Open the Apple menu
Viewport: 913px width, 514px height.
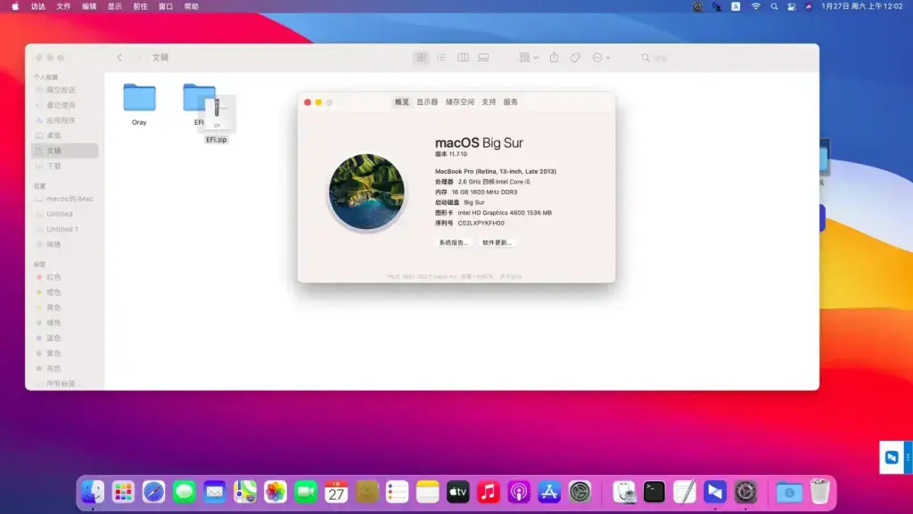pyautogui.click(x=15, y=6)
